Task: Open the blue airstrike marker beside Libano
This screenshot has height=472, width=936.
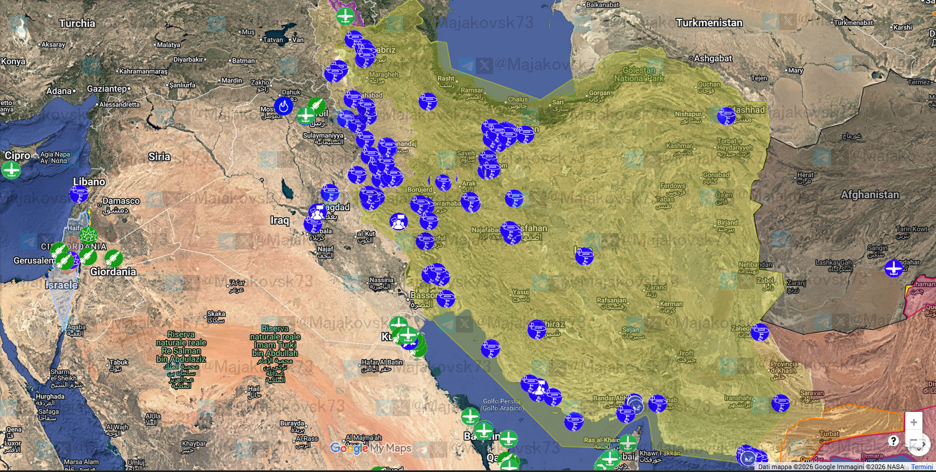Action: tap(78, 194)
